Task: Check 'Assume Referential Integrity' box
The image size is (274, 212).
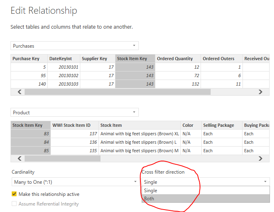Action: [x=15, y=204]
